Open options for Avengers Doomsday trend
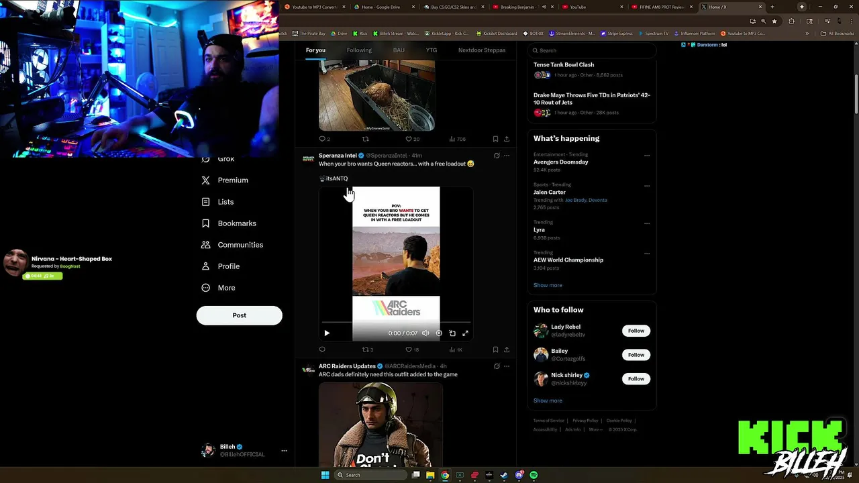 pyautogui.click(x=647, y=156)
